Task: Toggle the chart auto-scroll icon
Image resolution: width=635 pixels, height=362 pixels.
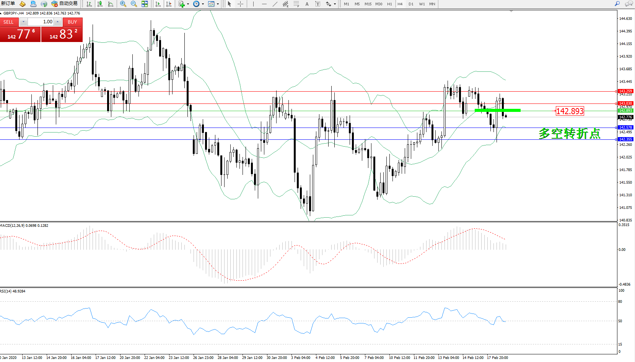Action: pyautogui.click(x=158, y=4)
